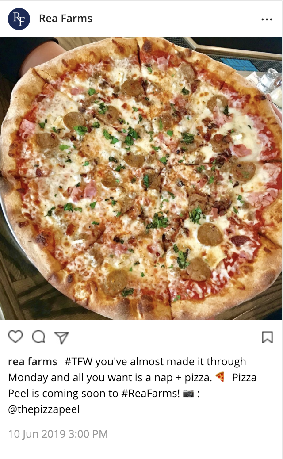Share the post using the paper plane icon
The width and height of the screenshot is (283, 459).
coord(61,337)
